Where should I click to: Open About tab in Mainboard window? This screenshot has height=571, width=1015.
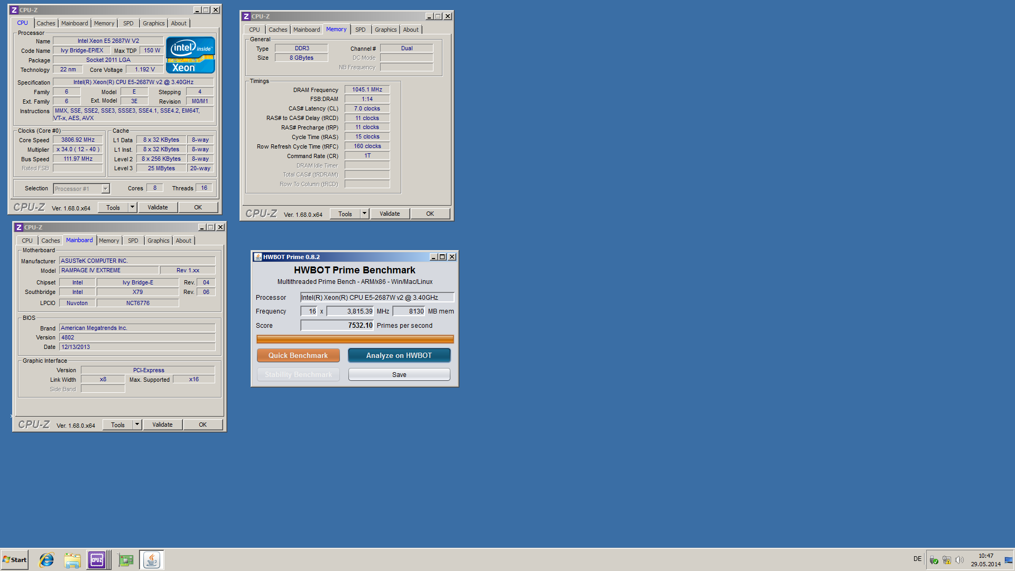[183, 241]
